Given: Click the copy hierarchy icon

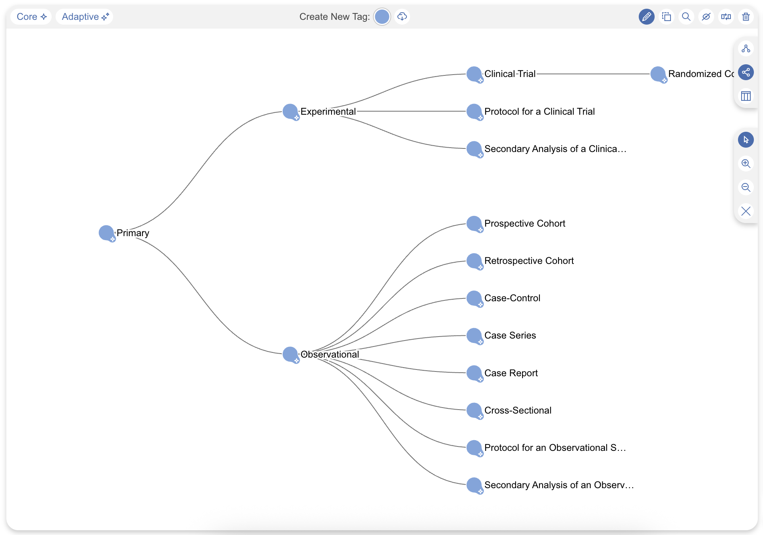Looking at the screenshot, I should [666, 17].
